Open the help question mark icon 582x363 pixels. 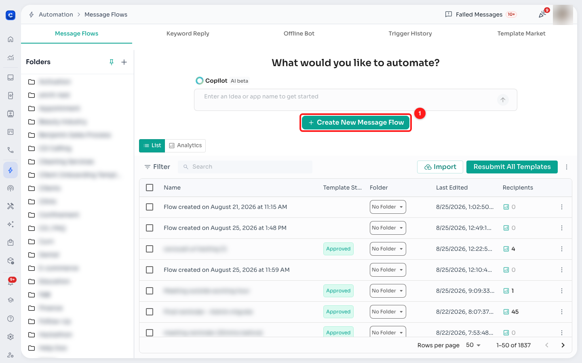point(11,319)
